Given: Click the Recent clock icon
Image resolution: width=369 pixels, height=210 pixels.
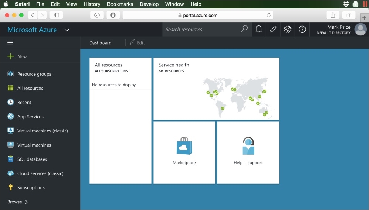Looking at the screenshot, I should coord(11,102).
